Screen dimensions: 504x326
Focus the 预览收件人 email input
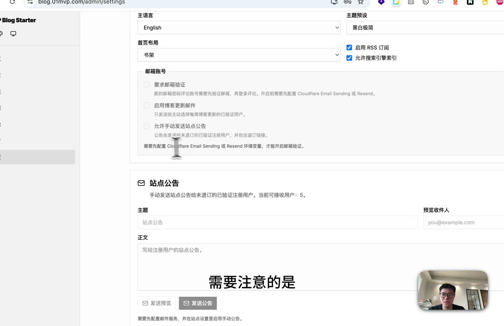(464, 222)
